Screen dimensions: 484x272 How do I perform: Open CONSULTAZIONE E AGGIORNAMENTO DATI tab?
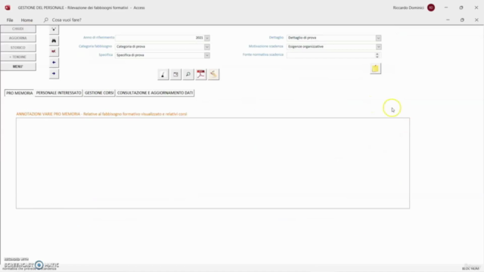155,93
